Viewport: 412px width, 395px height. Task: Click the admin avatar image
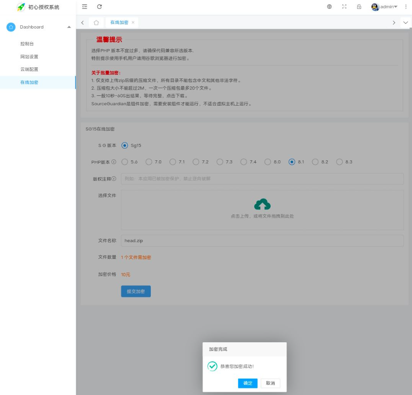[375, 7]
